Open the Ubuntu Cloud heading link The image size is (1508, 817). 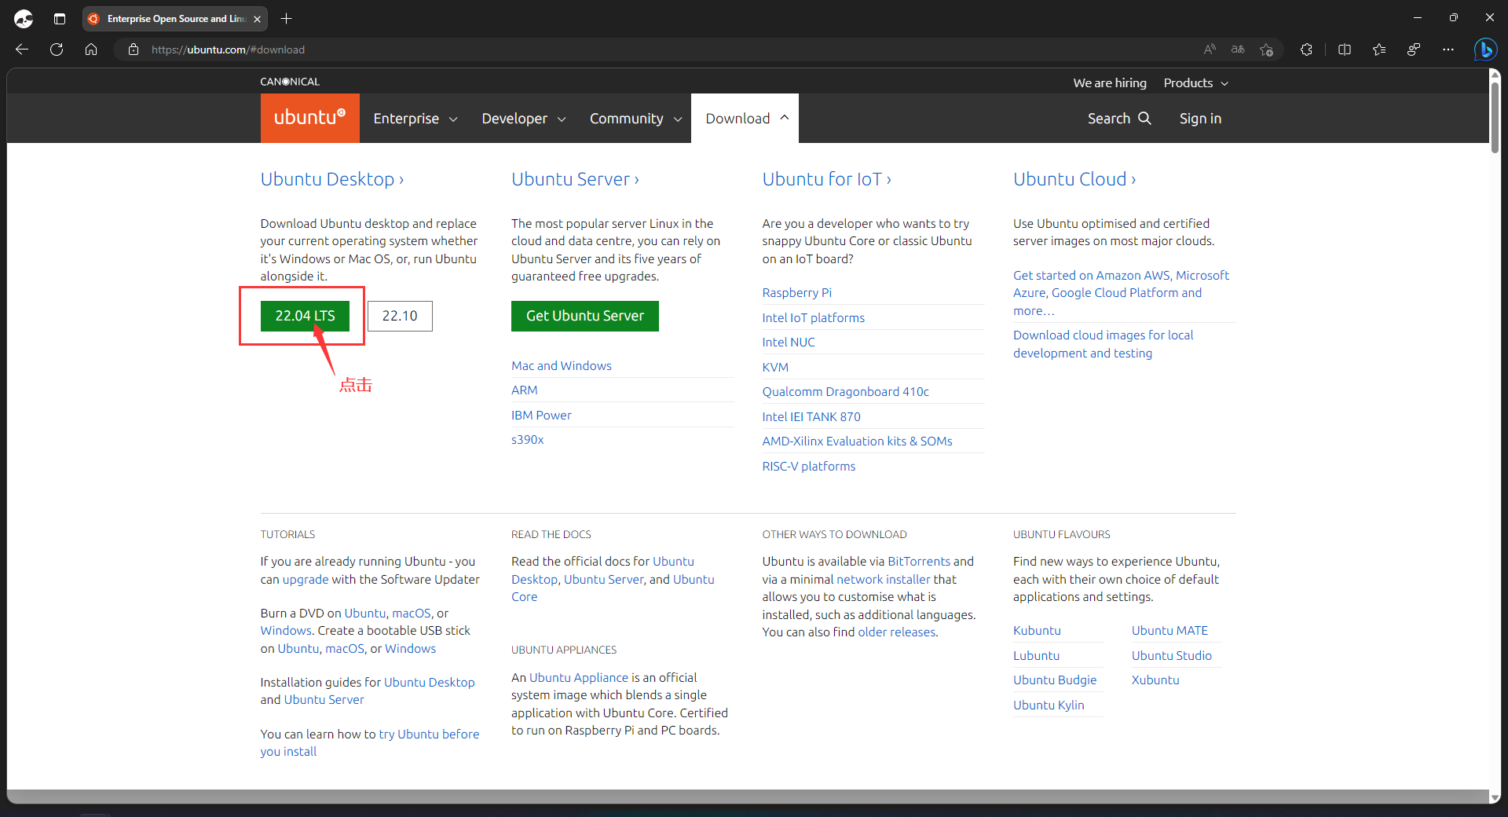coord(1074,179)
